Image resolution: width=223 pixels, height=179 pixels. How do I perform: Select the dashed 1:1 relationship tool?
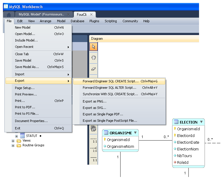[94, 140]
